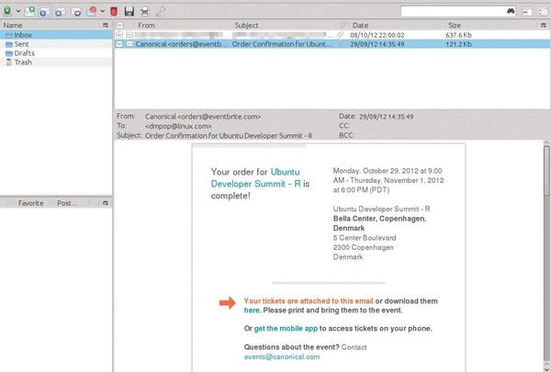Image resolution: width=551 pixels, height=372 pixels.
Task: Select the Trash folder
Action: (56, 62)
